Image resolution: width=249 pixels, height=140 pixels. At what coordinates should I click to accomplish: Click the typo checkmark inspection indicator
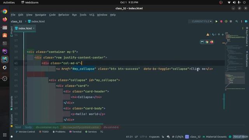(213, 35)
